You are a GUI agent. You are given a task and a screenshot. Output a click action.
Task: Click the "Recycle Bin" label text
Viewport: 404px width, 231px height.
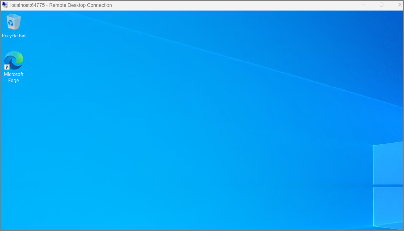click(14, 36)
